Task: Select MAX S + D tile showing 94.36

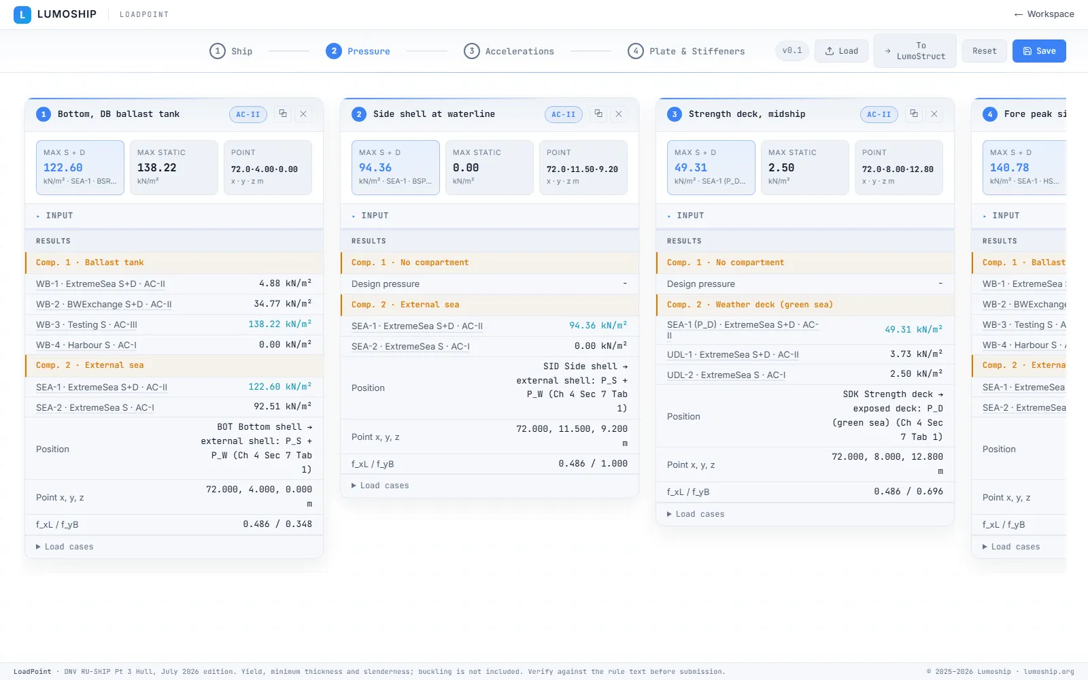Action: click(x=396, y=167)
